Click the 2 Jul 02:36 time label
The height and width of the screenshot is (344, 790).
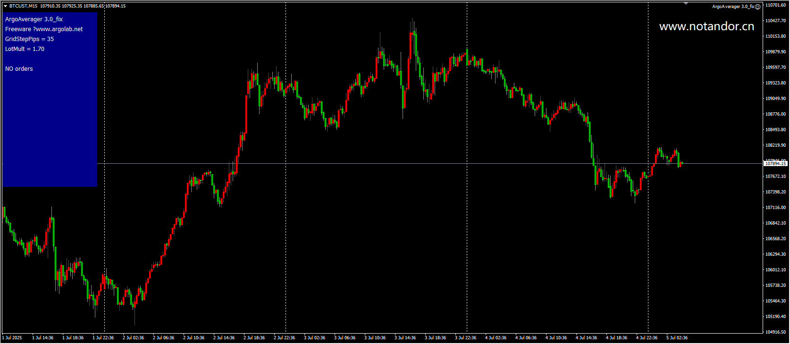click(133, 338)
